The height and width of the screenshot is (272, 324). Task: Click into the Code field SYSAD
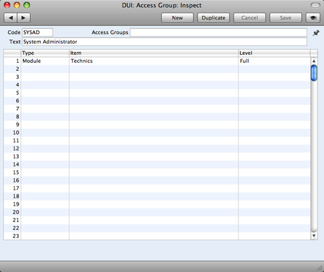pos(37,32)
